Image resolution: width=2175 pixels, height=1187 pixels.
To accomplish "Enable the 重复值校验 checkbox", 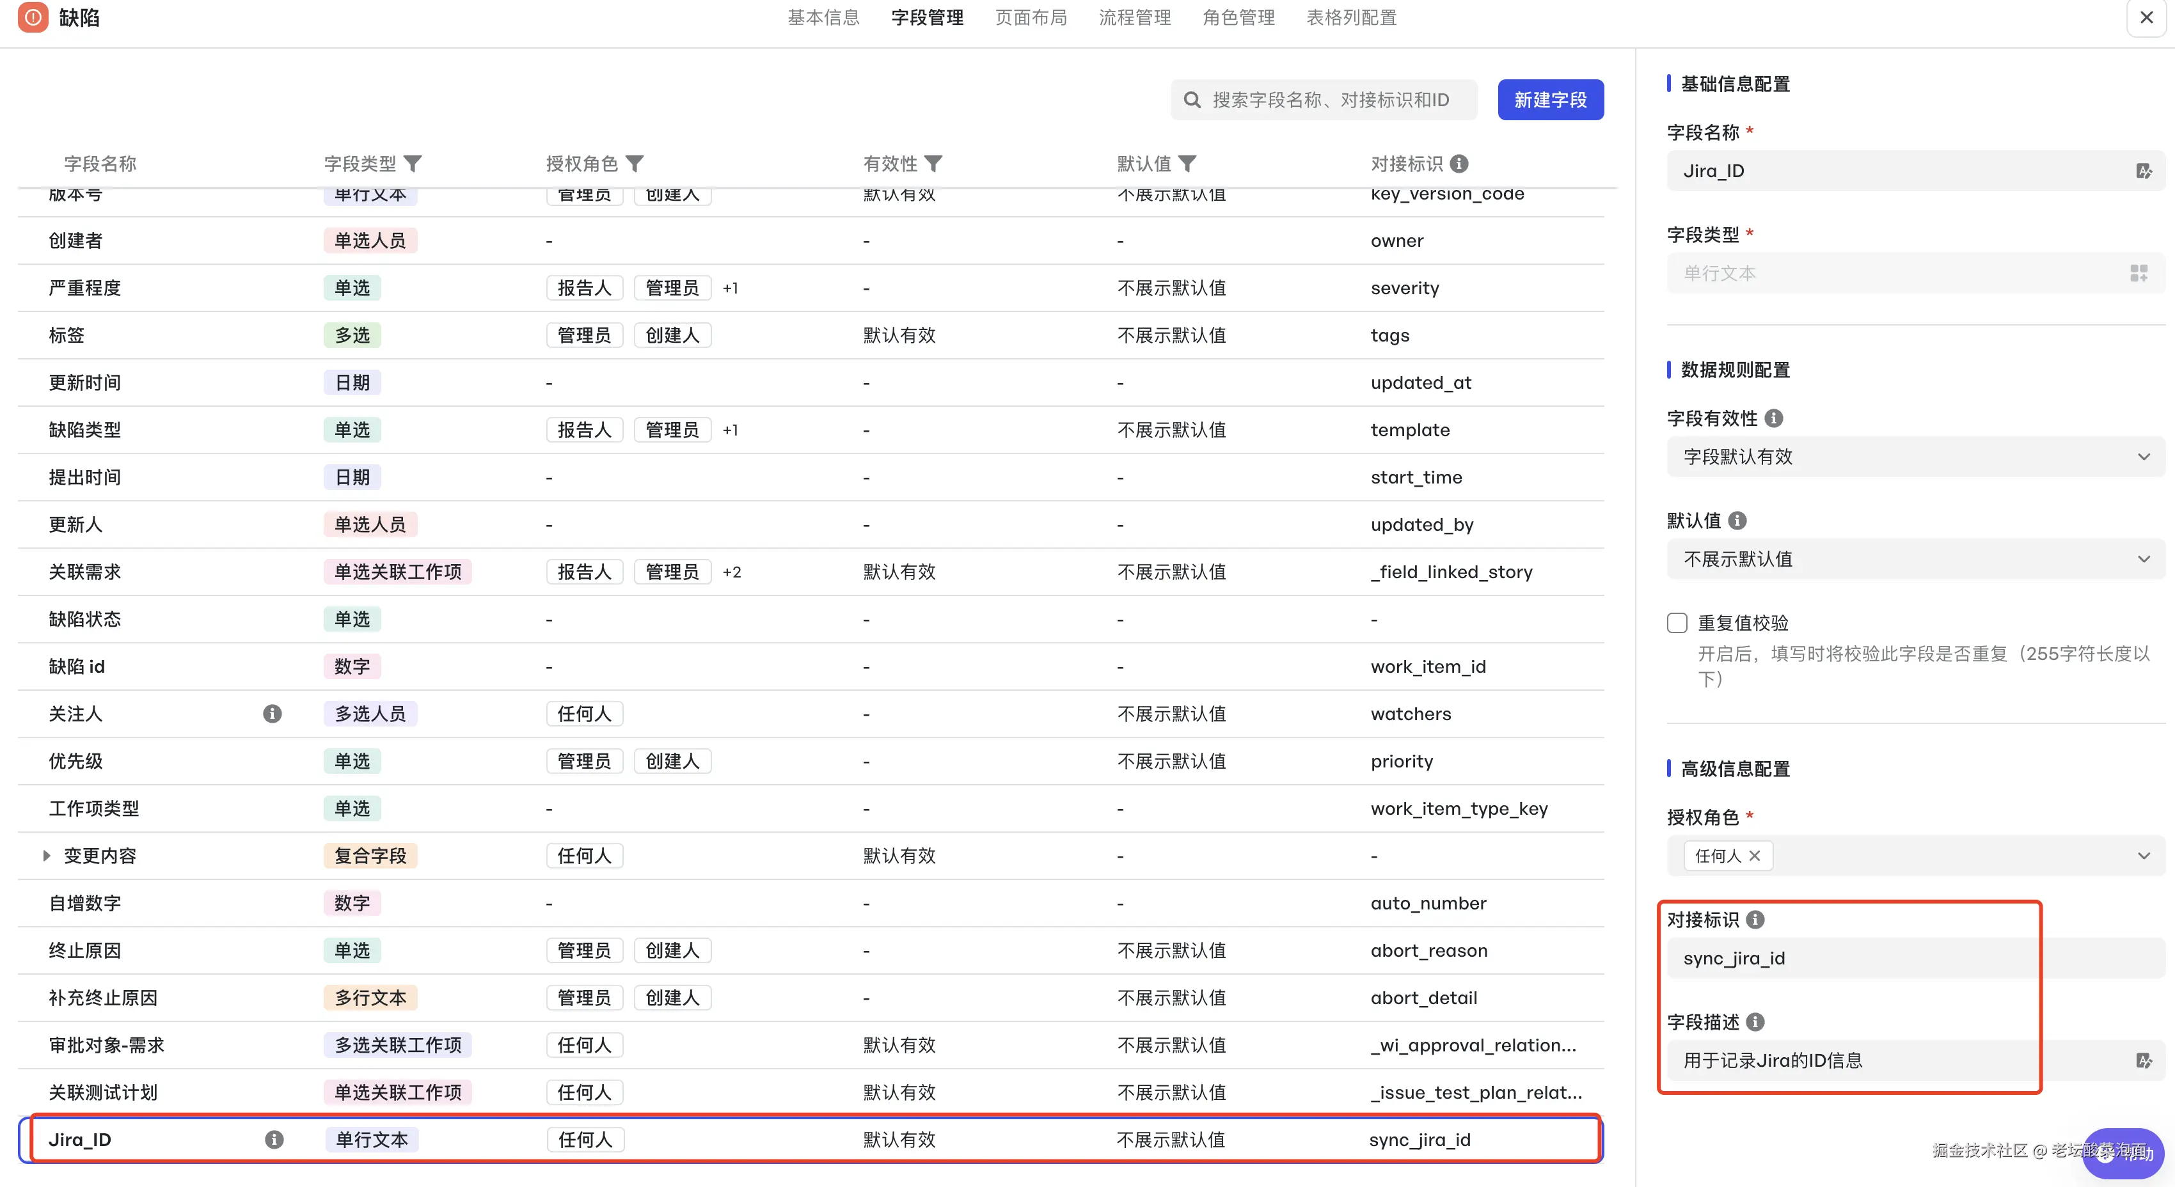I will click(1678, 623).
